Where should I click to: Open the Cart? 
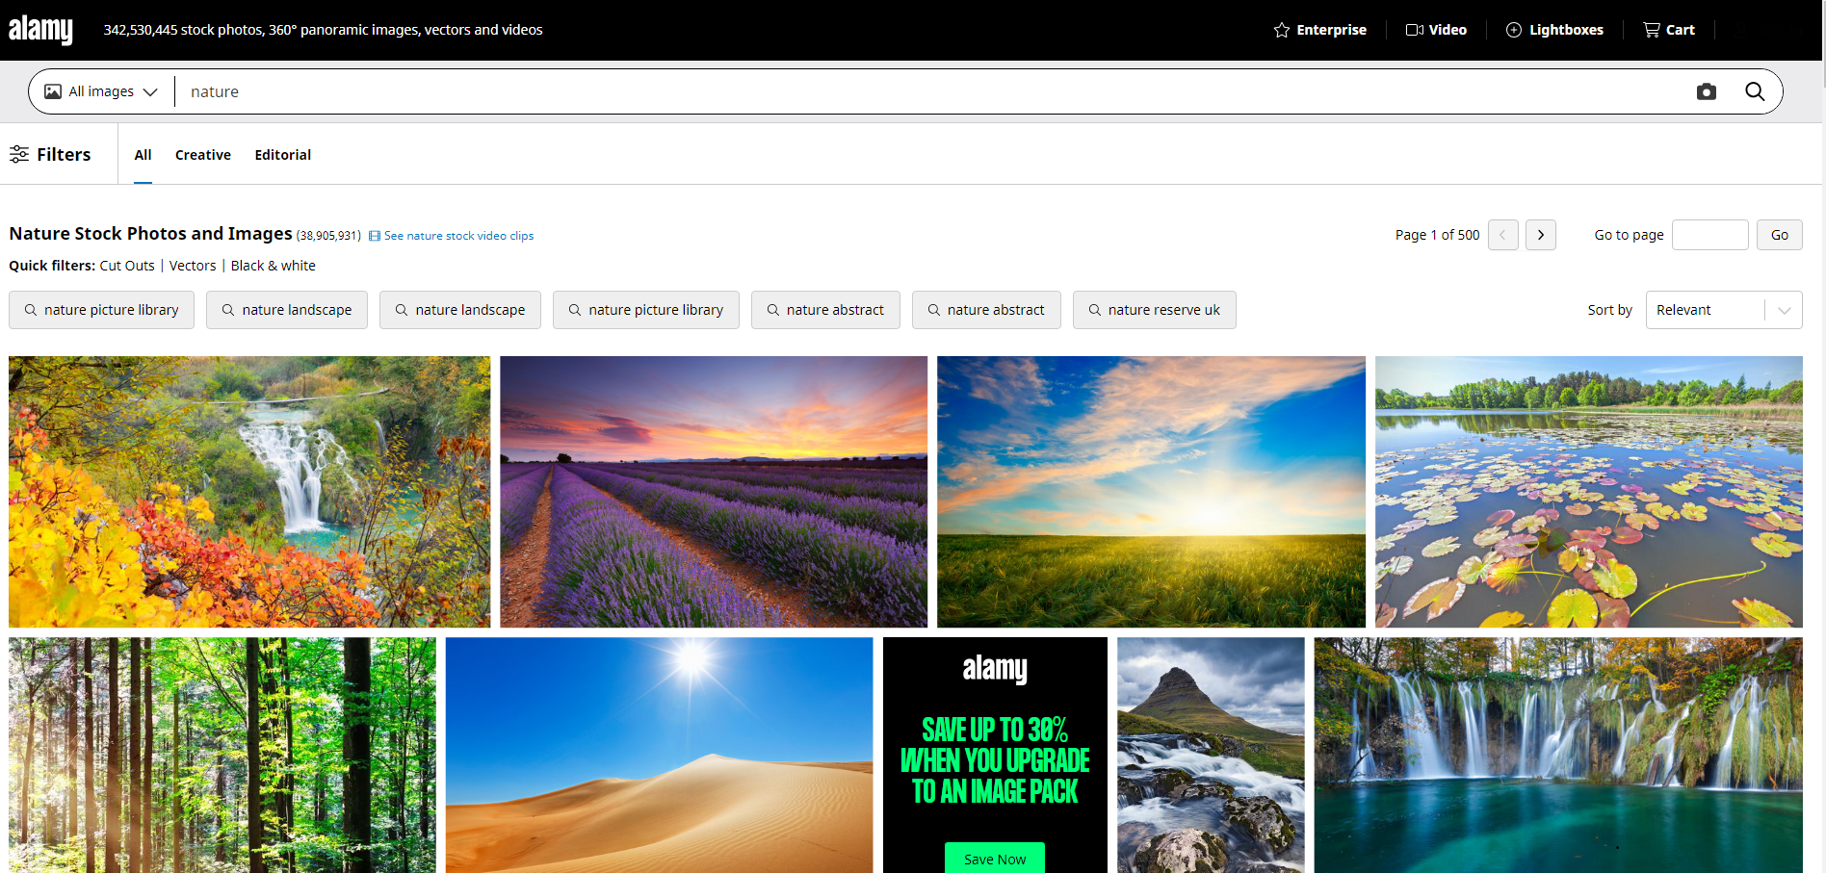1669,30
